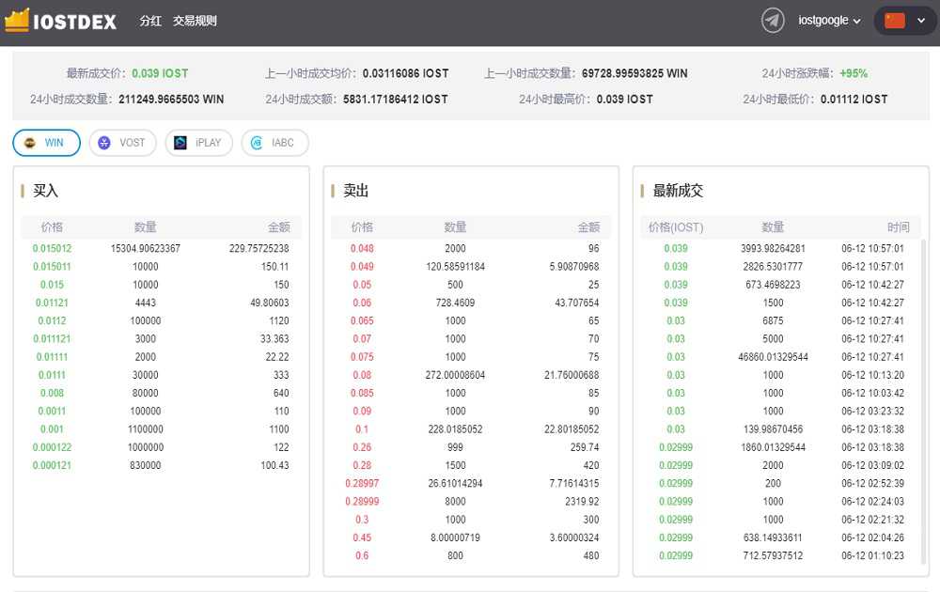Viewport: 940px width, 592px height.
Task: Click buy amount 229.75725238
Action: click(x=259, y=248)
